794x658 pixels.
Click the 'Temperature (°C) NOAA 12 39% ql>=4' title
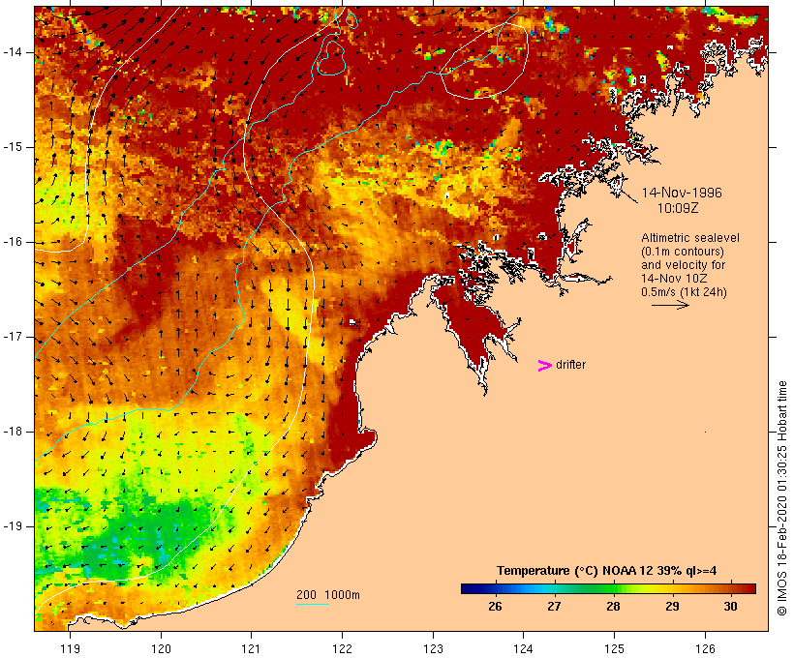[x=607, y=571]
